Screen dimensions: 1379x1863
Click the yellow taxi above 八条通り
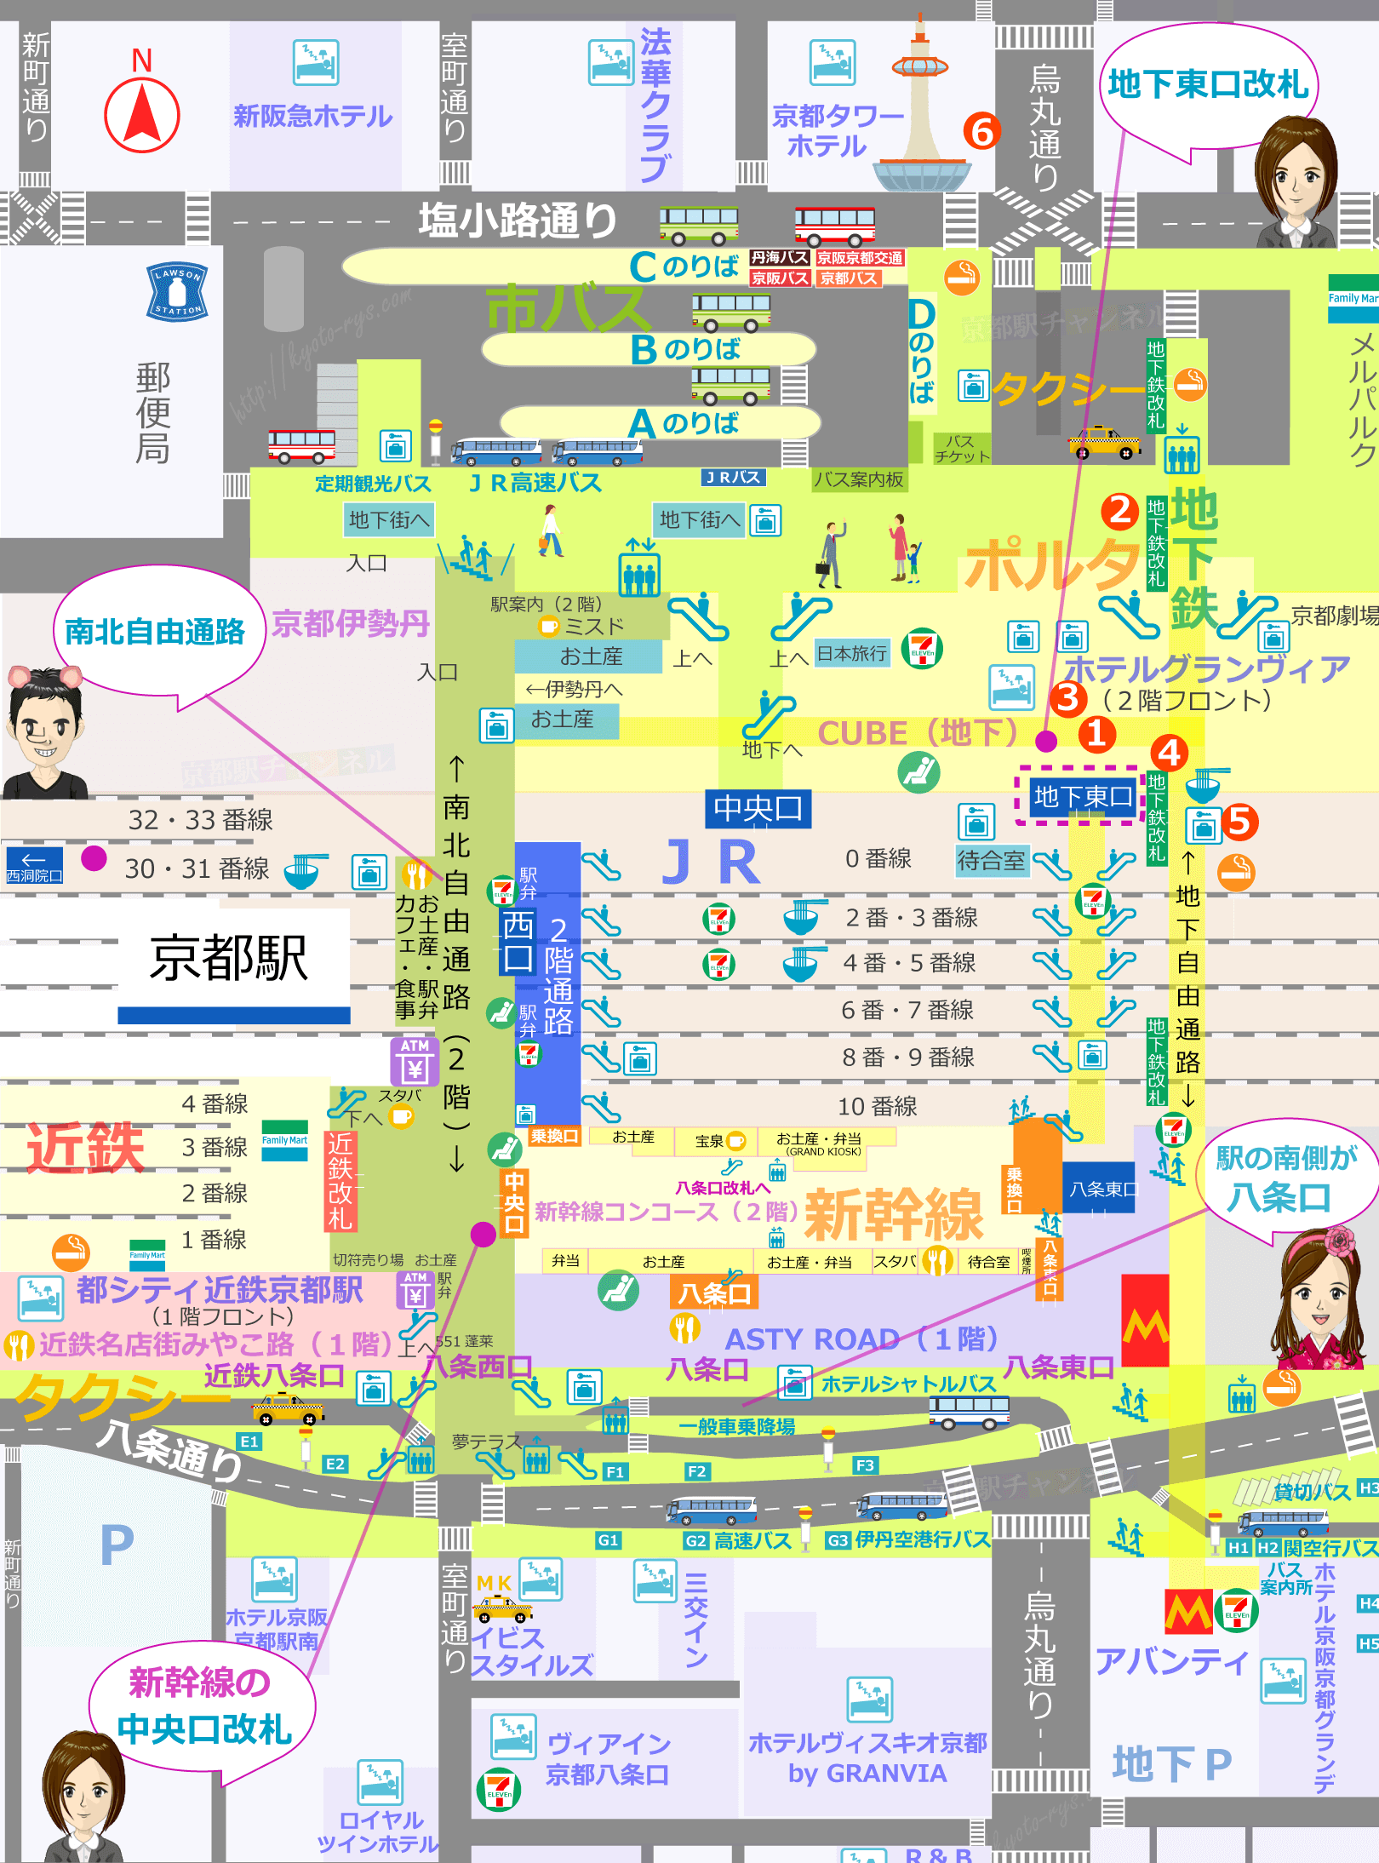[x=288, y=1409]
